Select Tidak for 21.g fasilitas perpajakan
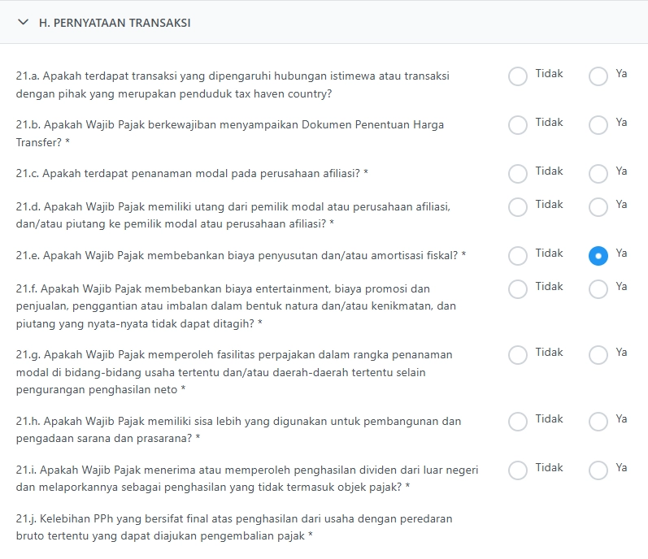Viewport: 648px width, 559px height. point(518,355)
